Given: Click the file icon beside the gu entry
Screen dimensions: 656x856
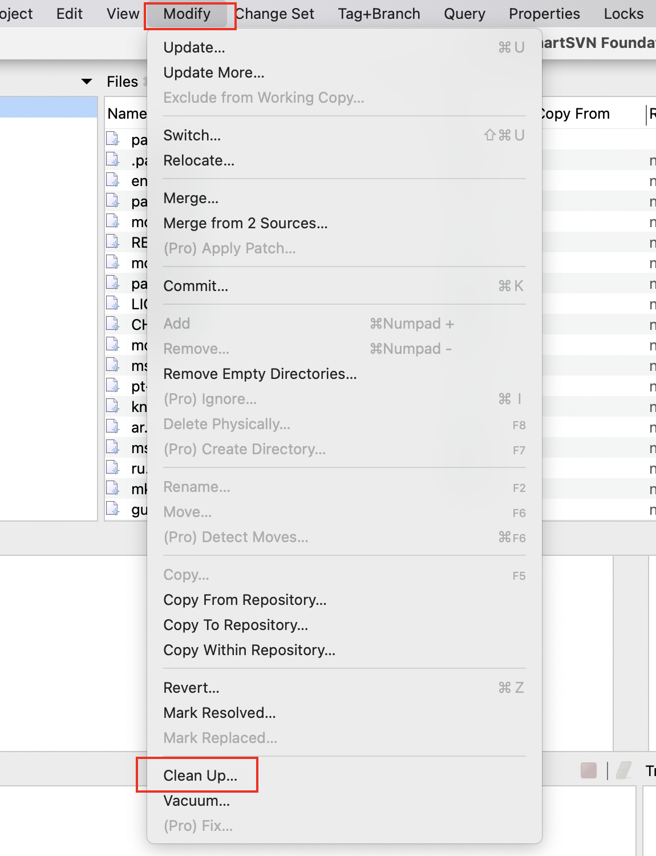Looking at the screenshot, I should (x=112, y=509).
